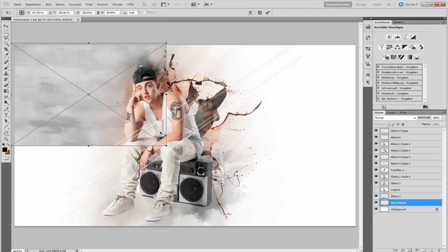
Task: Select the Ebene 5 Kopie 3 layer
Action: (x=407, y=157)
